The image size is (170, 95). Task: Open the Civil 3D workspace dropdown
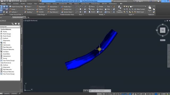coord(39,1)
